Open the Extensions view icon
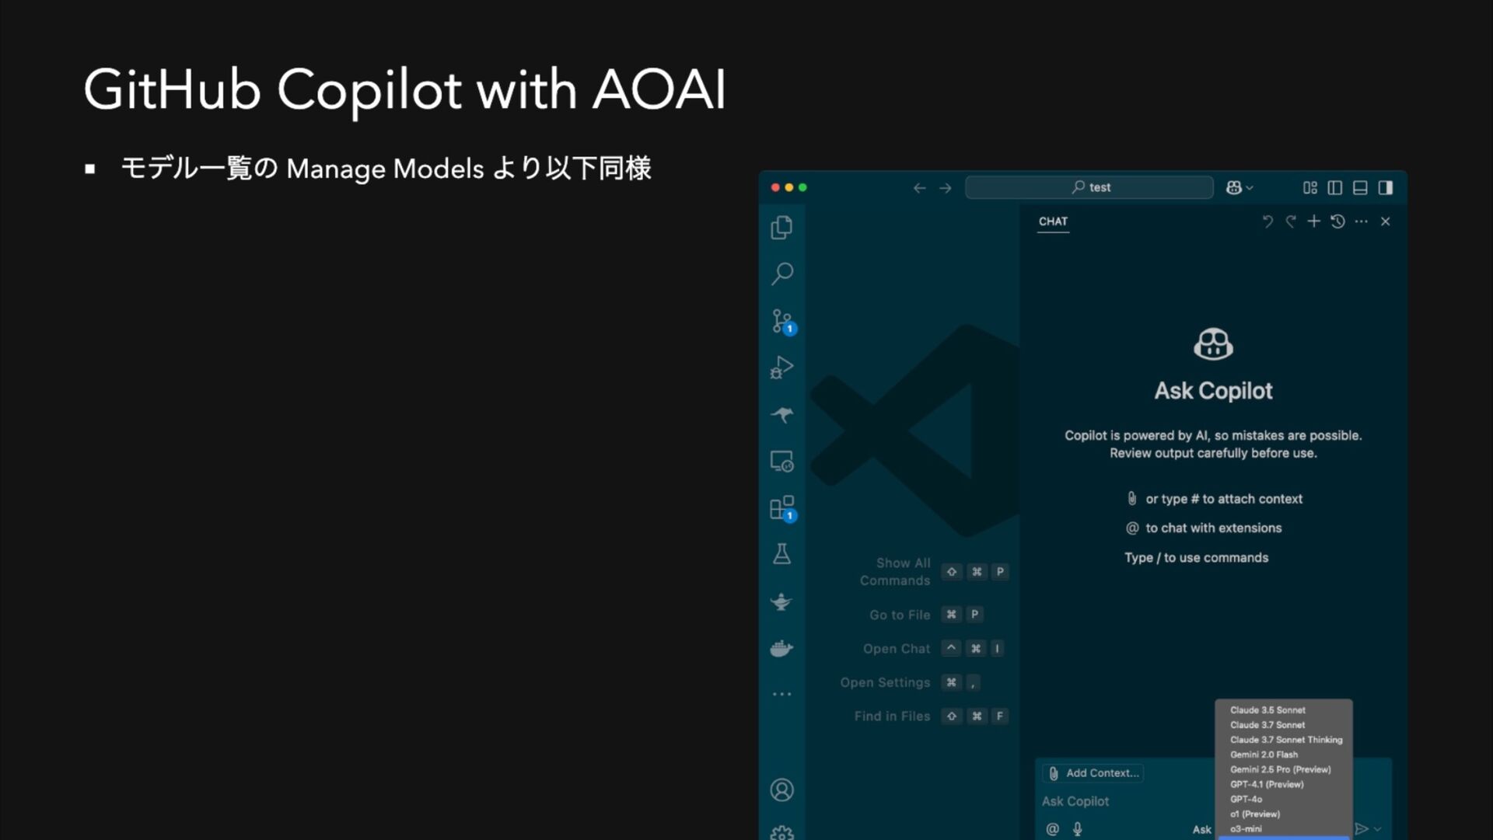The width and height of the screenshot is (1493, 840). pyautogui.click(x=781, y=508)
